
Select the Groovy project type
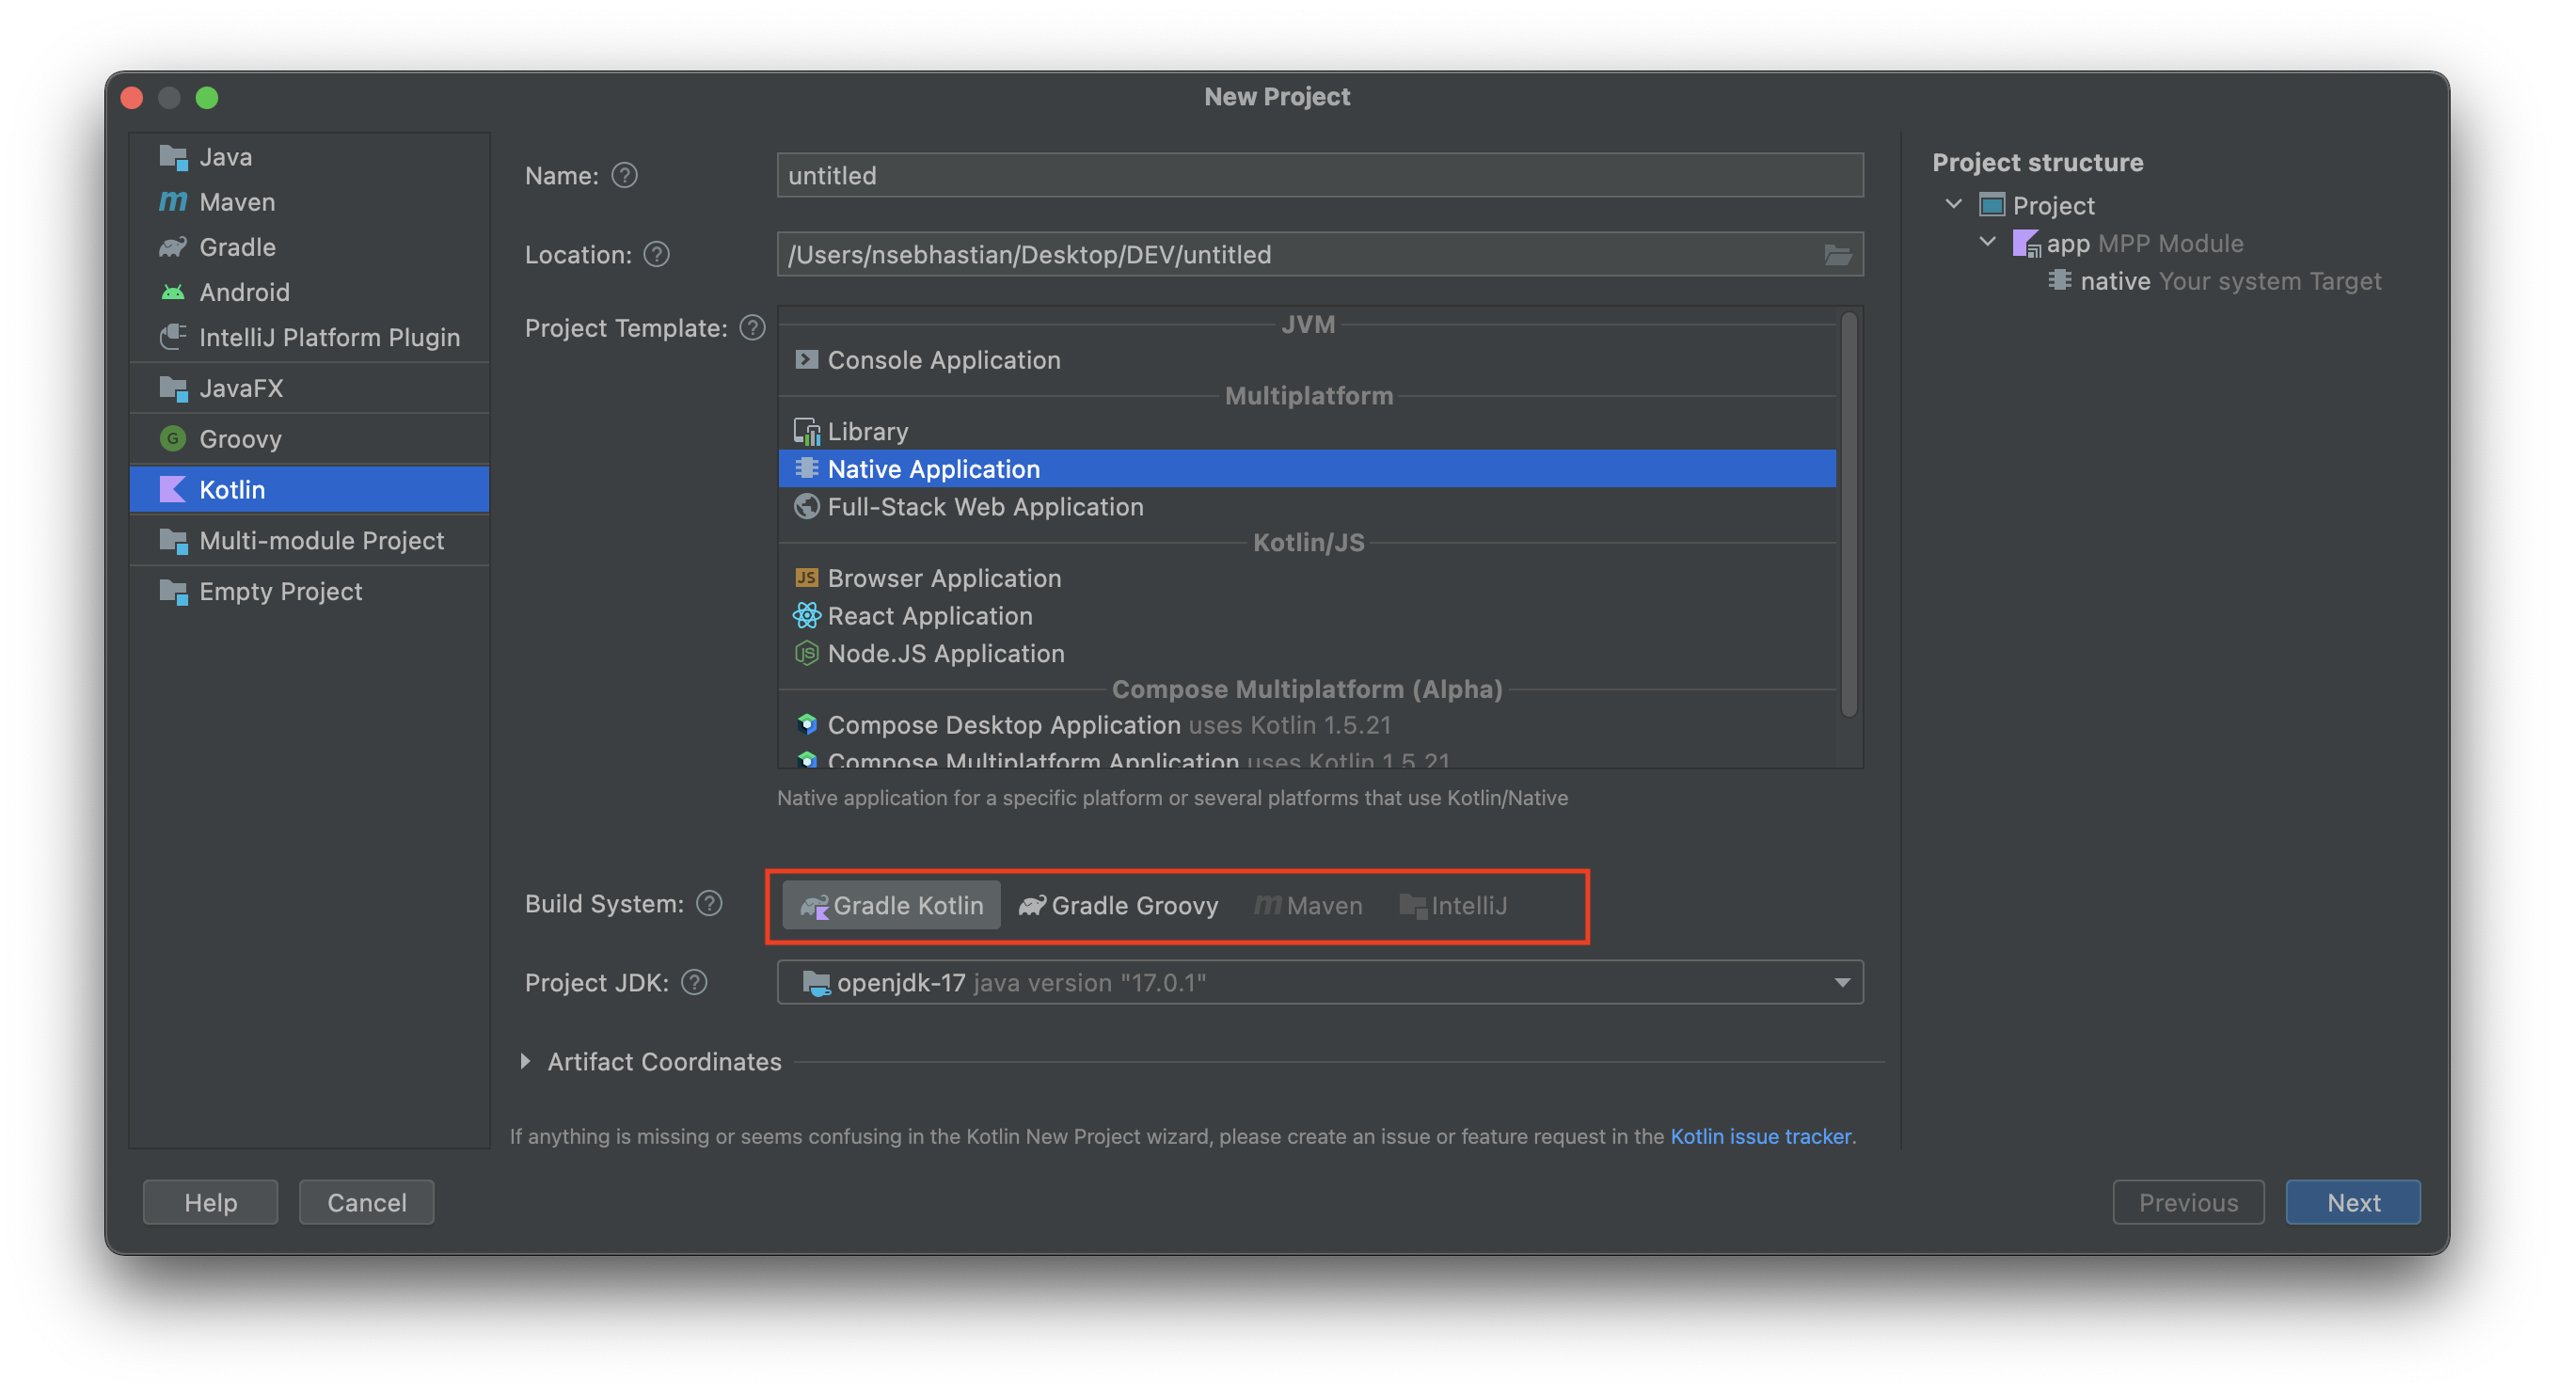(x=309, y=438)
